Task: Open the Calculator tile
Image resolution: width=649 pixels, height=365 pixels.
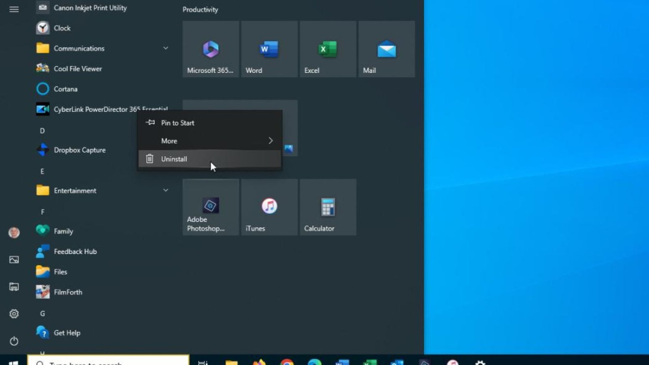Action: (x=328, y=207)
